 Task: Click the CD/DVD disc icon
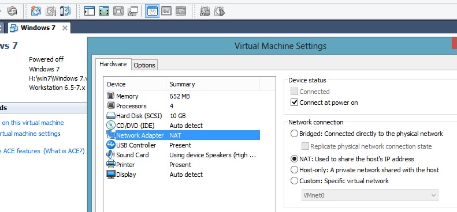pos(111,126)
